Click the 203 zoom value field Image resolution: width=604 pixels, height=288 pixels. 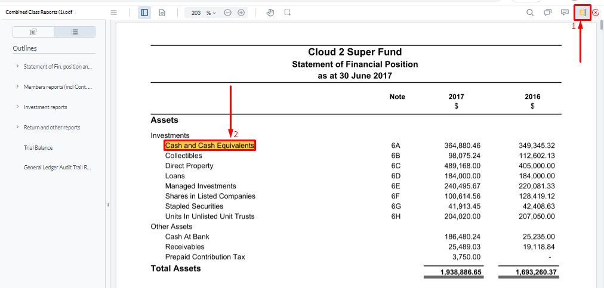tap(196, 13)
